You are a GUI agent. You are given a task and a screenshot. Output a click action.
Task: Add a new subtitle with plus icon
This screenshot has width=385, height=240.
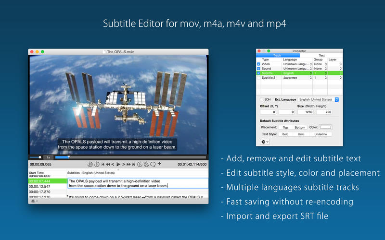pos(159,164)
